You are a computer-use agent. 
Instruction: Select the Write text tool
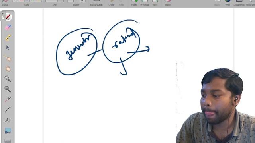pos(8,120)
